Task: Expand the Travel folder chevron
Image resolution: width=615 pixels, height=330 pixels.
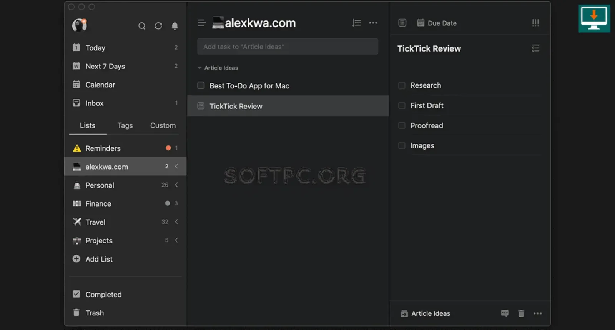Action: 176,222
